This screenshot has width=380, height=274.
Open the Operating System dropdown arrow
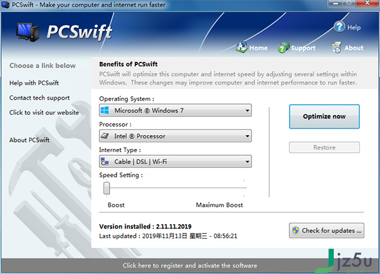point(247,110)
